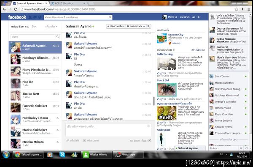Click the Con 2 Girl eye thumbnail
The height and width of the screenshot is (167, 253).
coord(167,90)
